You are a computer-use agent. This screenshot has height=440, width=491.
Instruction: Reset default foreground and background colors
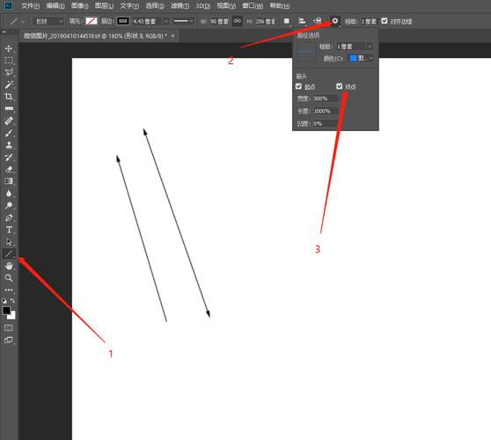pyautogui.click(x=4, y=301)
